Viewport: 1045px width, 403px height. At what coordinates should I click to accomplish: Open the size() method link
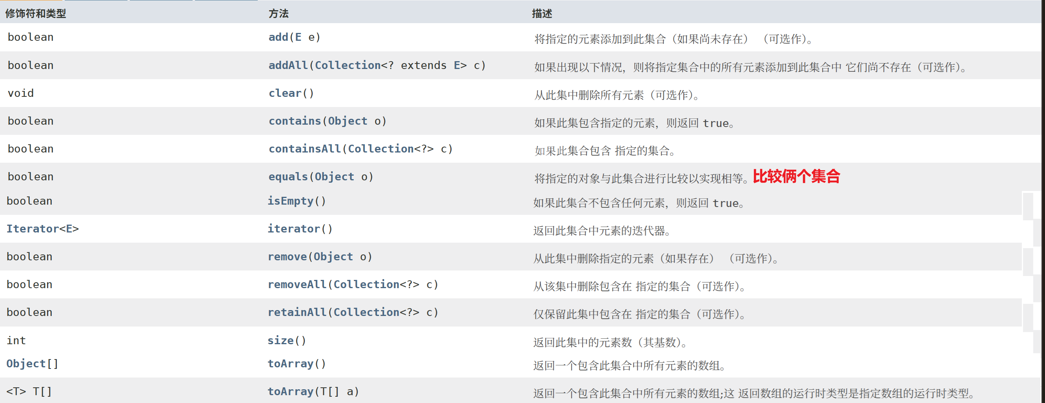tap(280, 341)
